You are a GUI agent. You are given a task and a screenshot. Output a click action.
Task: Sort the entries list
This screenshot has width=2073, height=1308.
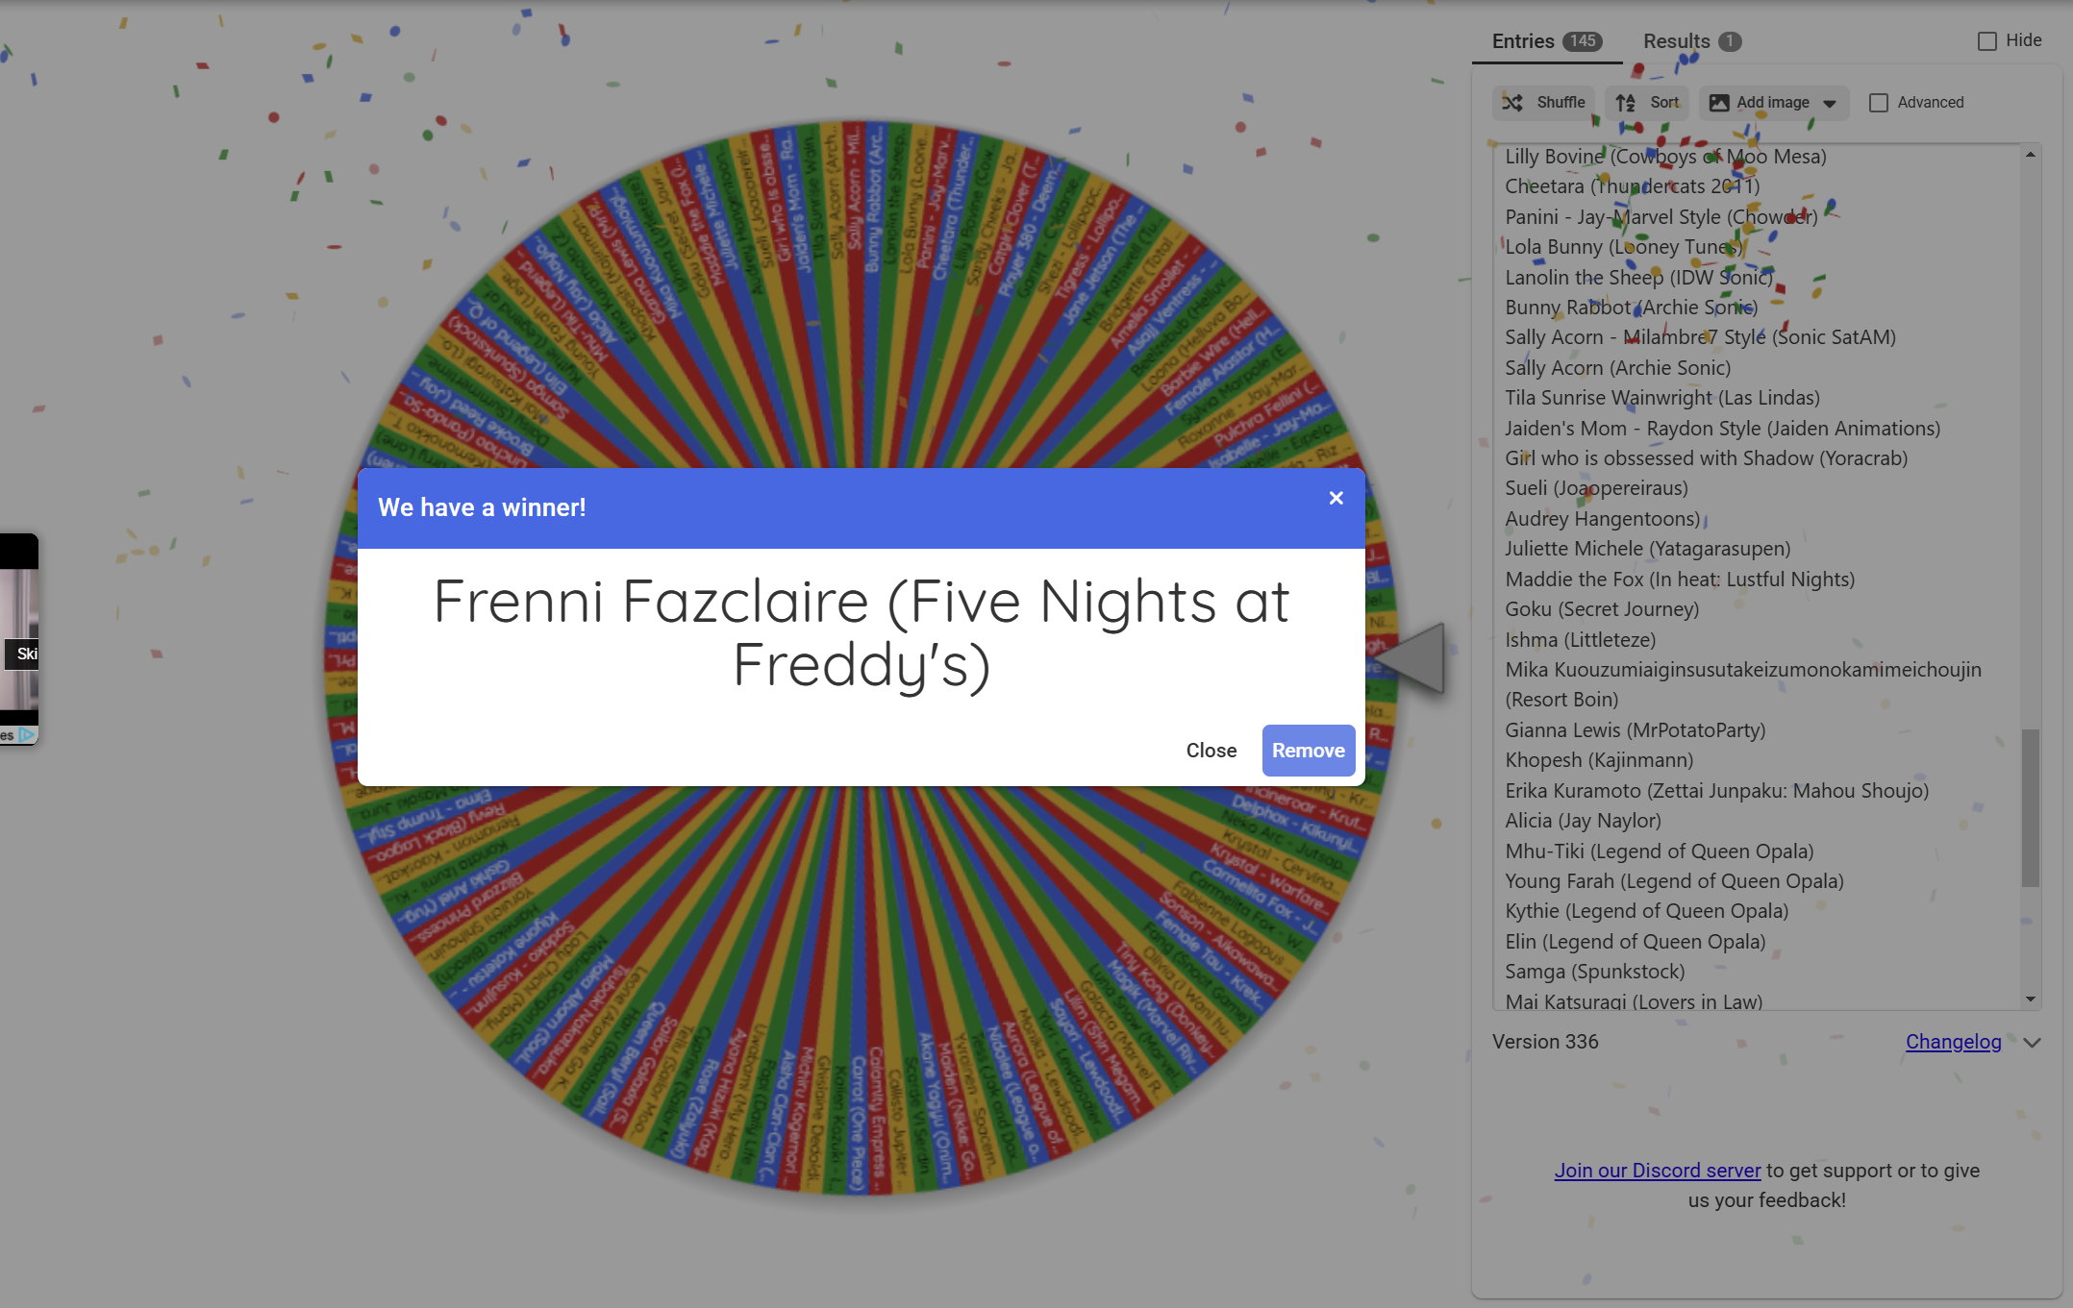click(x=1647, y=103)
